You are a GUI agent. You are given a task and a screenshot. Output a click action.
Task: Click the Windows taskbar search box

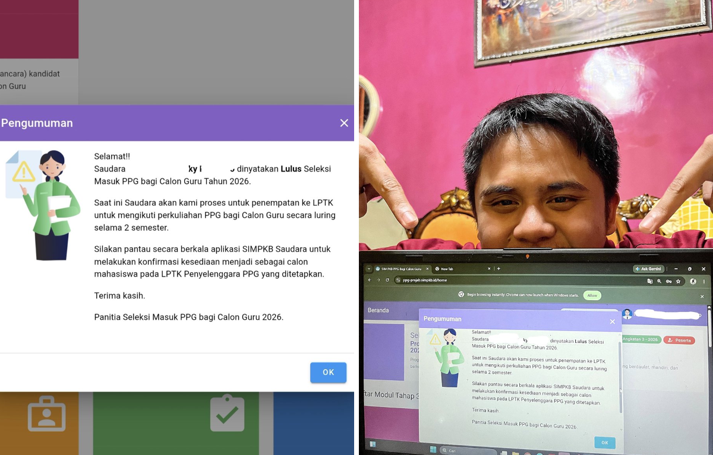point(469,450)
